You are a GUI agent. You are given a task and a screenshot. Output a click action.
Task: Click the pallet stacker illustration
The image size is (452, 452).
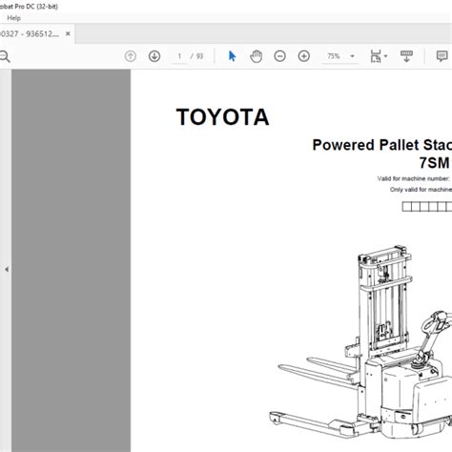(x=360, y=341)
